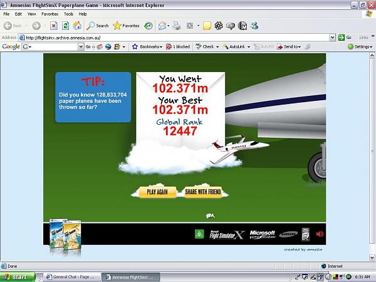Open the Tools menu
This screenshot has height=282, width=376.
pyautogui.click(x=68, y=14)
